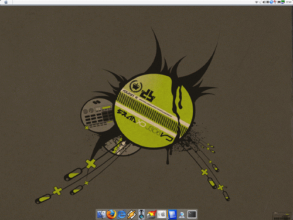Click the green and blue tray icon

[x=283, y=2]
